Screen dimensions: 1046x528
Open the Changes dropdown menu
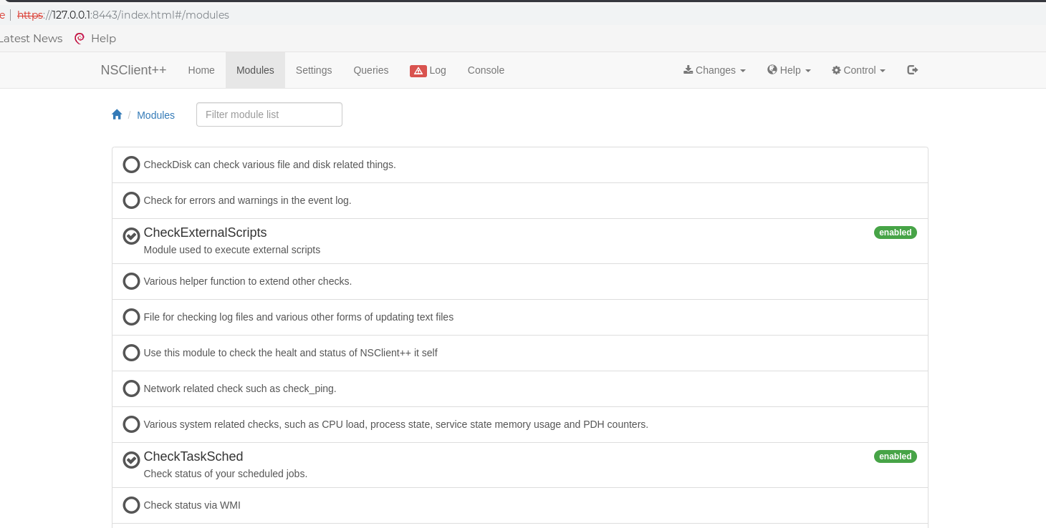pyautogui.click(x=714, y=70)
